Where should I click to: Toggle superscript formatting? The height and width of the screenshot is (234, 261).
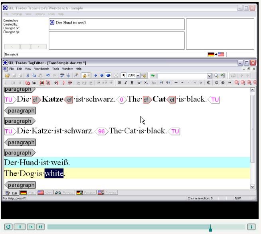click(139, 83)
